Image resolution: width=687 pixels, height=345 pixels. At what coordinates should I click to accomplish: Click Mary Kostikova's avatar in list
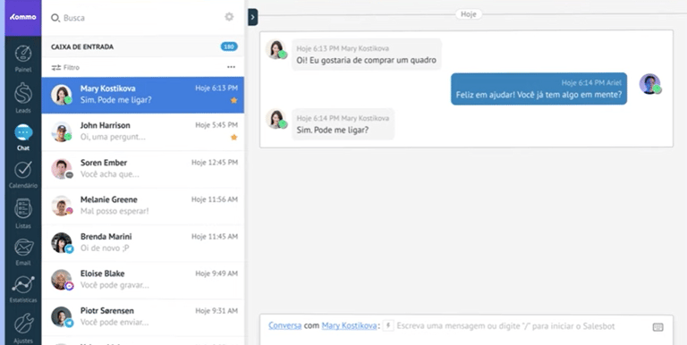pyautogui.click(x=62, y=95)
